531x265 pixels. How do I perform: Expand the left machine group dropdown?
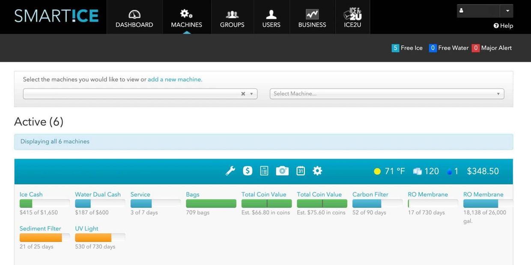pos(251,94)
